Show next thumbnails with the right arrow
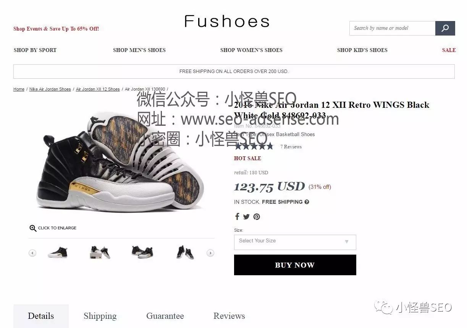467x328 pixels. pos(210,253)
